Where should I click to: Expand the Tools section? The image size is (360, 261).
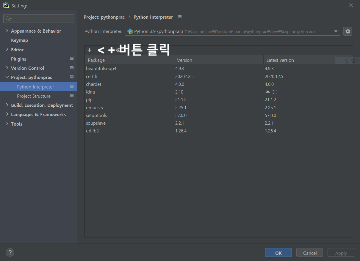[7, 124]
